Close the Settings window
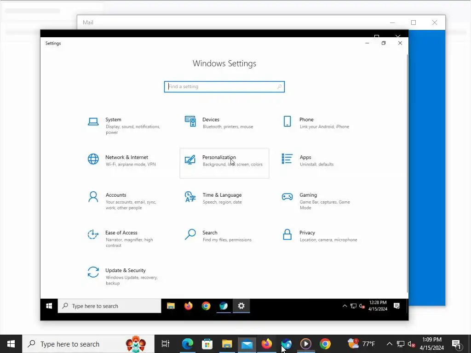Screen dimensions: 471x353 pos(400,43)
